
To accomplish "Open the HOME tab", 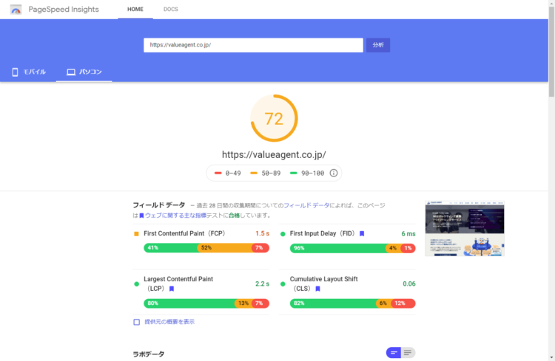I will [135, 9].
